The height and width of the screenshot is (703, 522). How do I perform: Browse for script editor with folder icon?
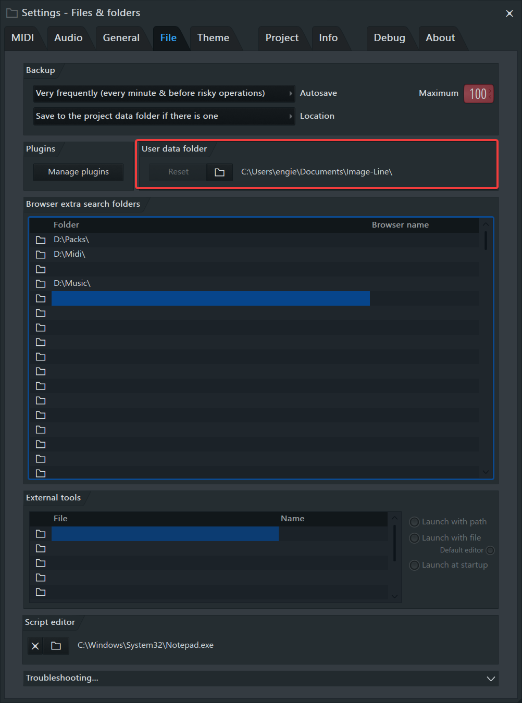(56, 646)
